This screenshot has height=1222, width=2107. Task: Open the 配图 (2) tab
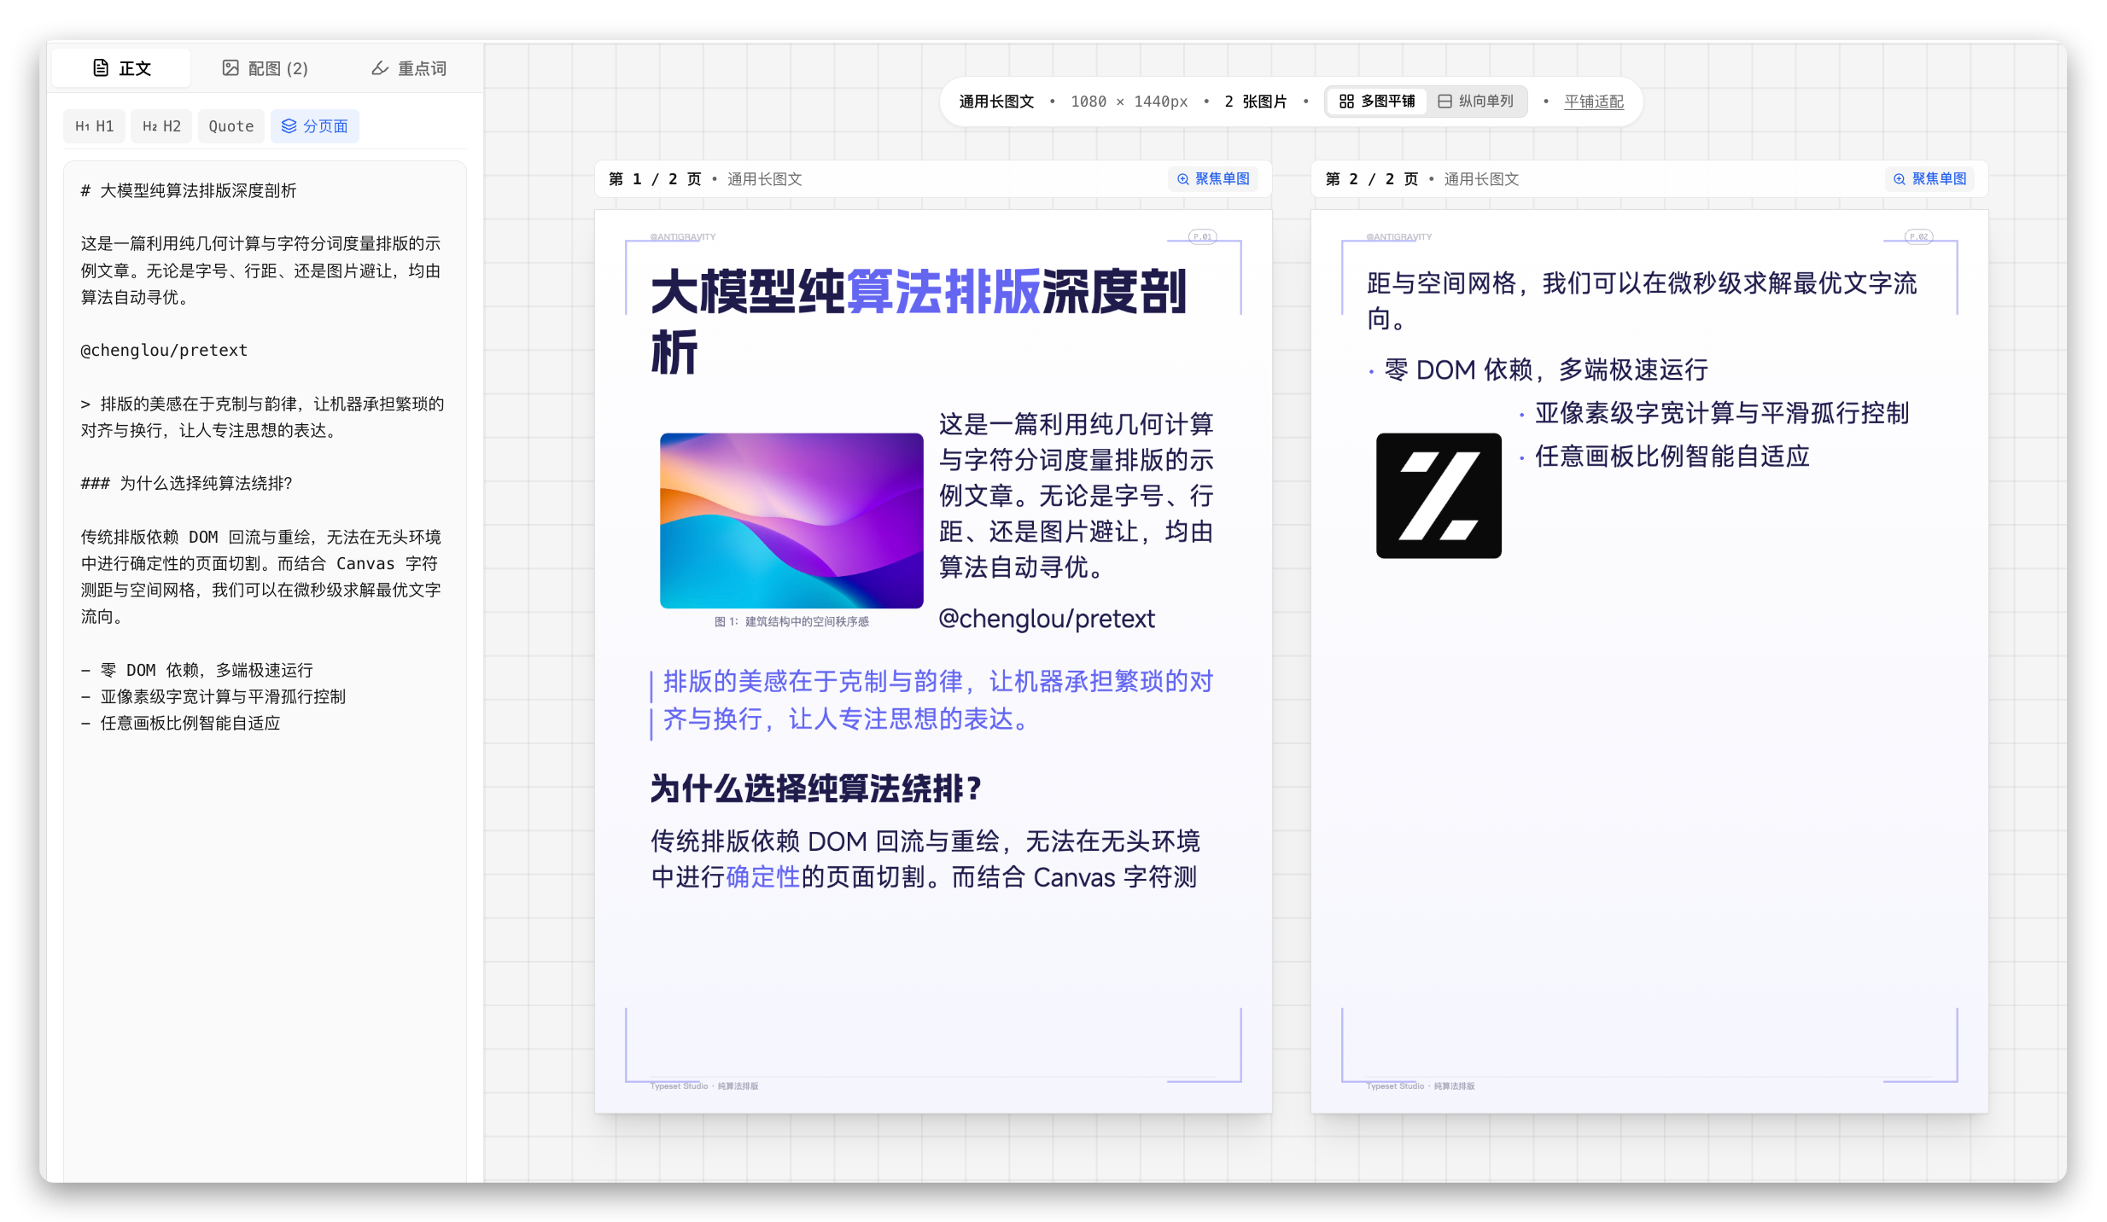pyautogui.click(x=265, y=68)
